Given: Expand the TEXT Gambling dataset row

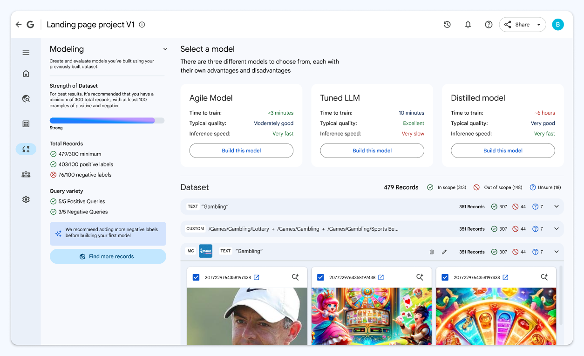Looking at the screenshot, I should pyautogui.click(x=556, y=206).
